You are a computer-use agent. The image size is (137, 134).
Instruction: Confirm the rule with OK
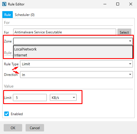[x=13, y=128]
